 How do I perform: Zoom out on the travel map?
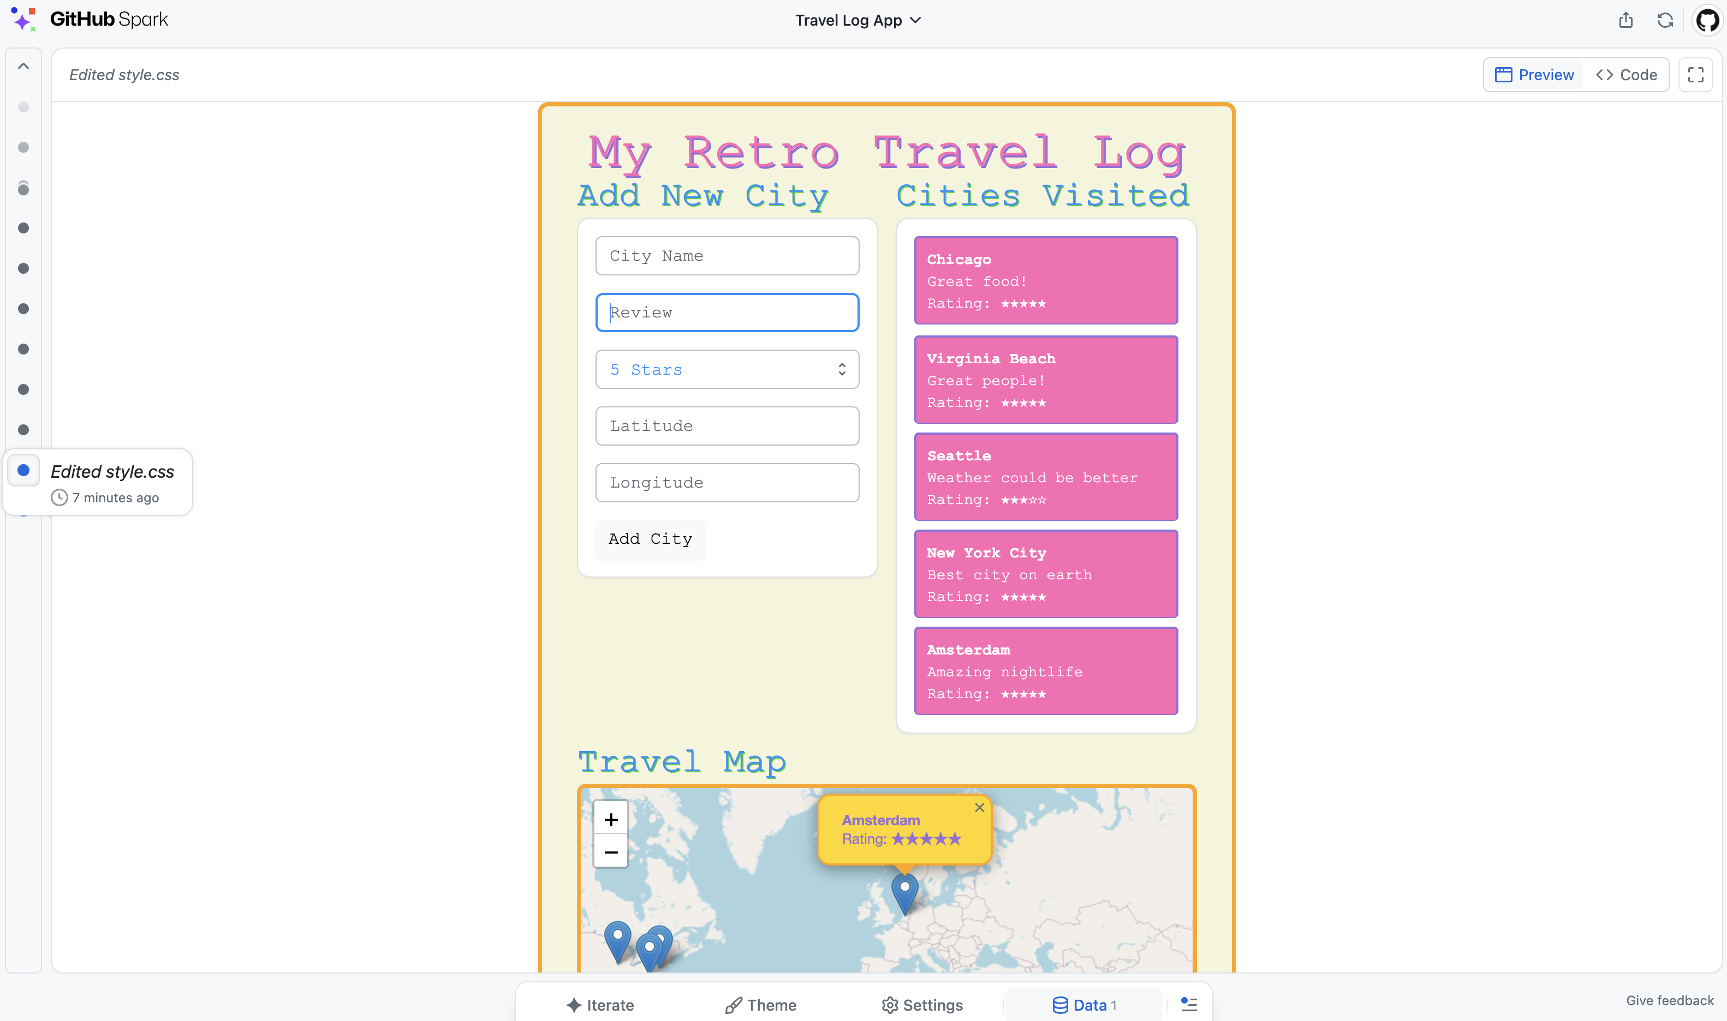point(611,852)
